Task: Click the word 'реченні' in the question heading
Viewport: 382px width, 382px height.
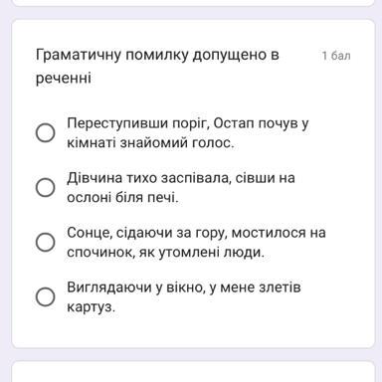Action: coord(64,79)
